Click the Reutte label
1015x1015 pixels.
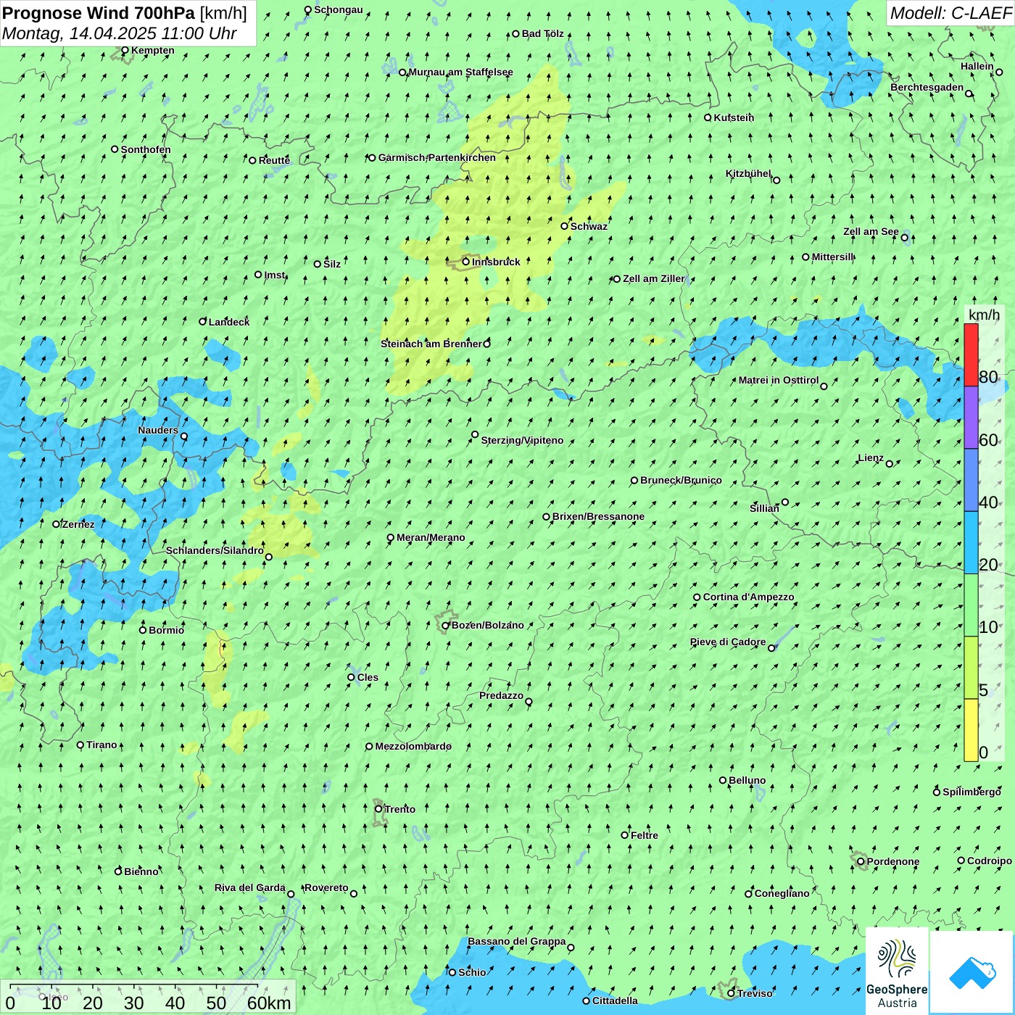[274, 160]
